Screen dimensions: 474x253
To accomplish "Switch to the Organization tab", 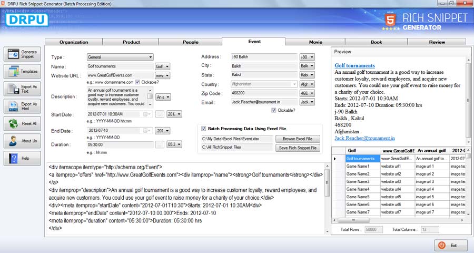I will 74,42.
